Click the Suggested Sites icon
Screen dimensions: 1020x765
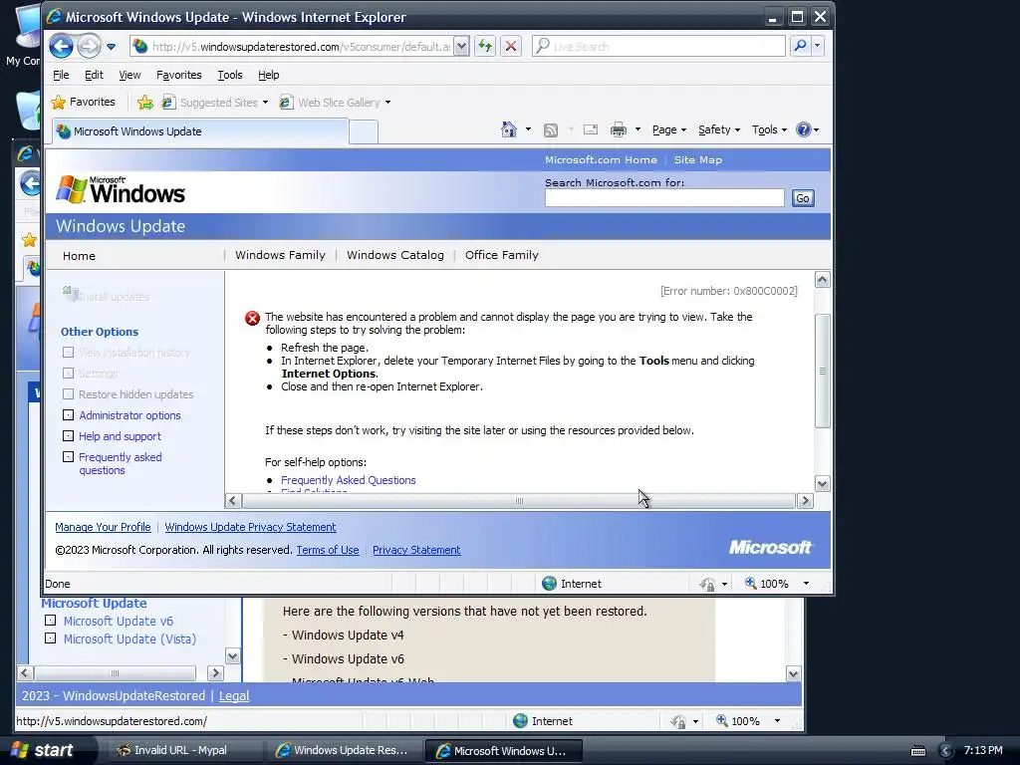168,103
